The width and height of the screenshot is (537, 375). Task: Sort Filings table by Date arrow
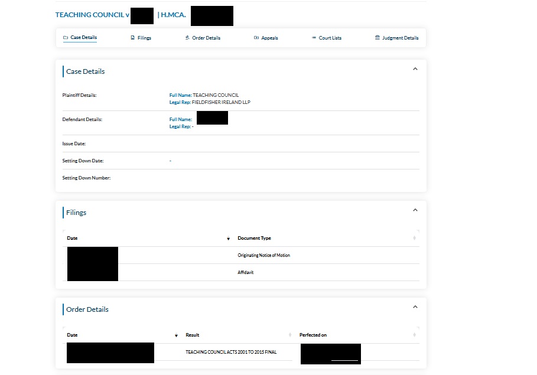pos(229,239)
